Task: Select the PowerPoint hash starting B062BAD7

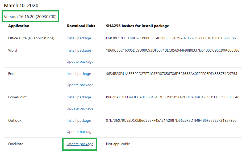Action: pos(173,97)
